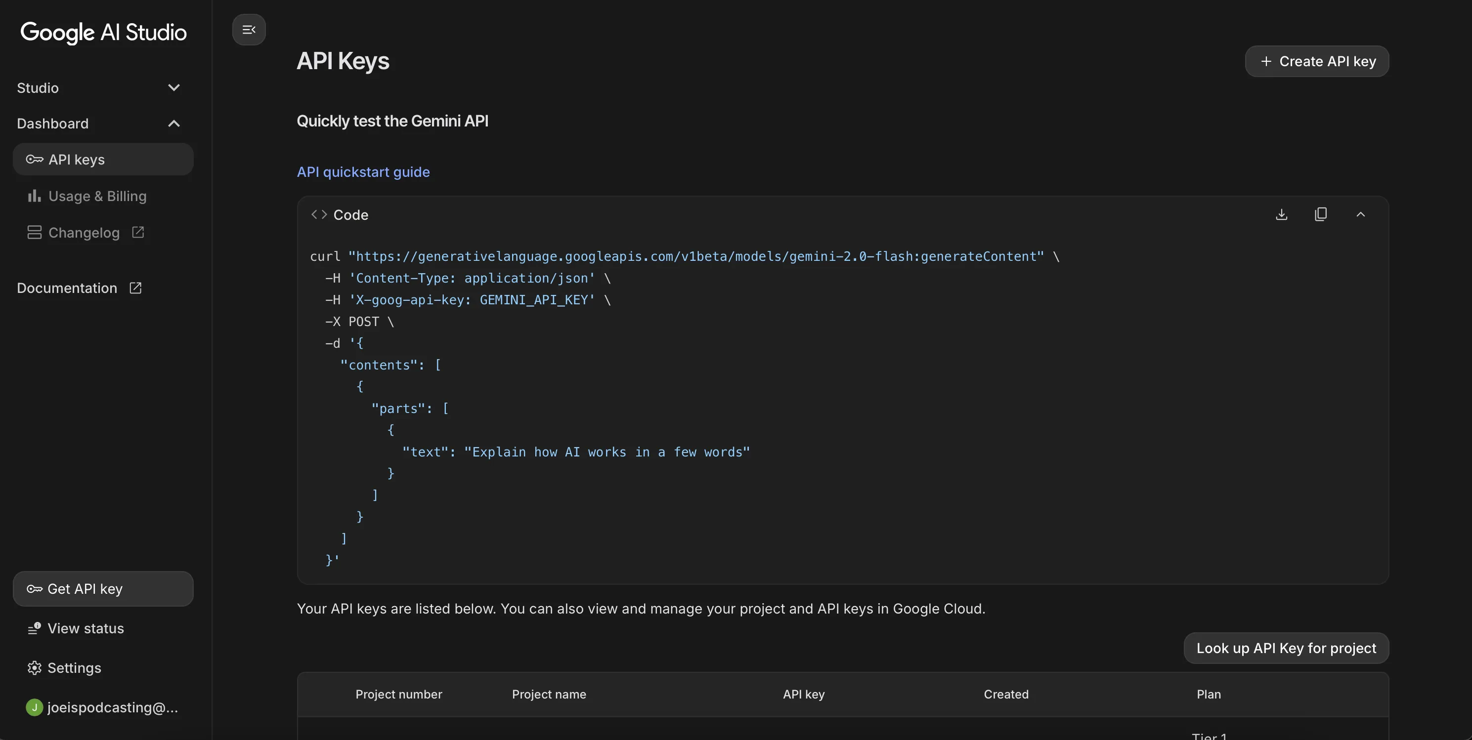Create a new API key
The image size is (1472, 740).
[x=1317, y=61]
